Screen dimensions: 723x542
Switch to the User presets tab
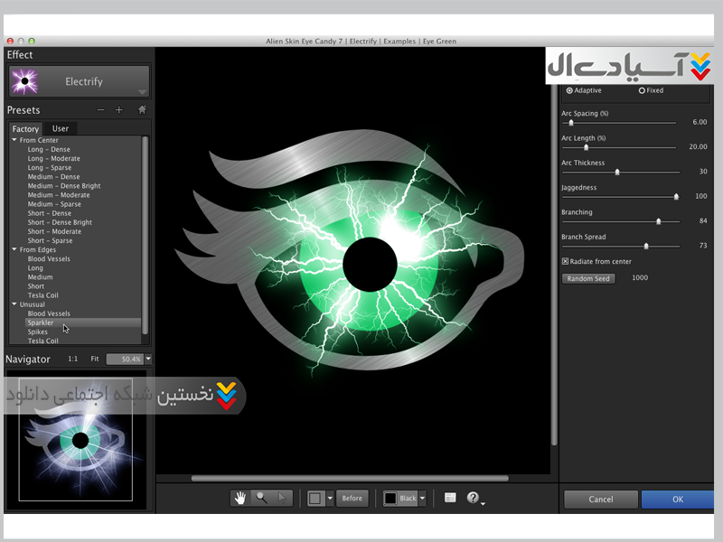pyautogui.click(x=61, y=128)
